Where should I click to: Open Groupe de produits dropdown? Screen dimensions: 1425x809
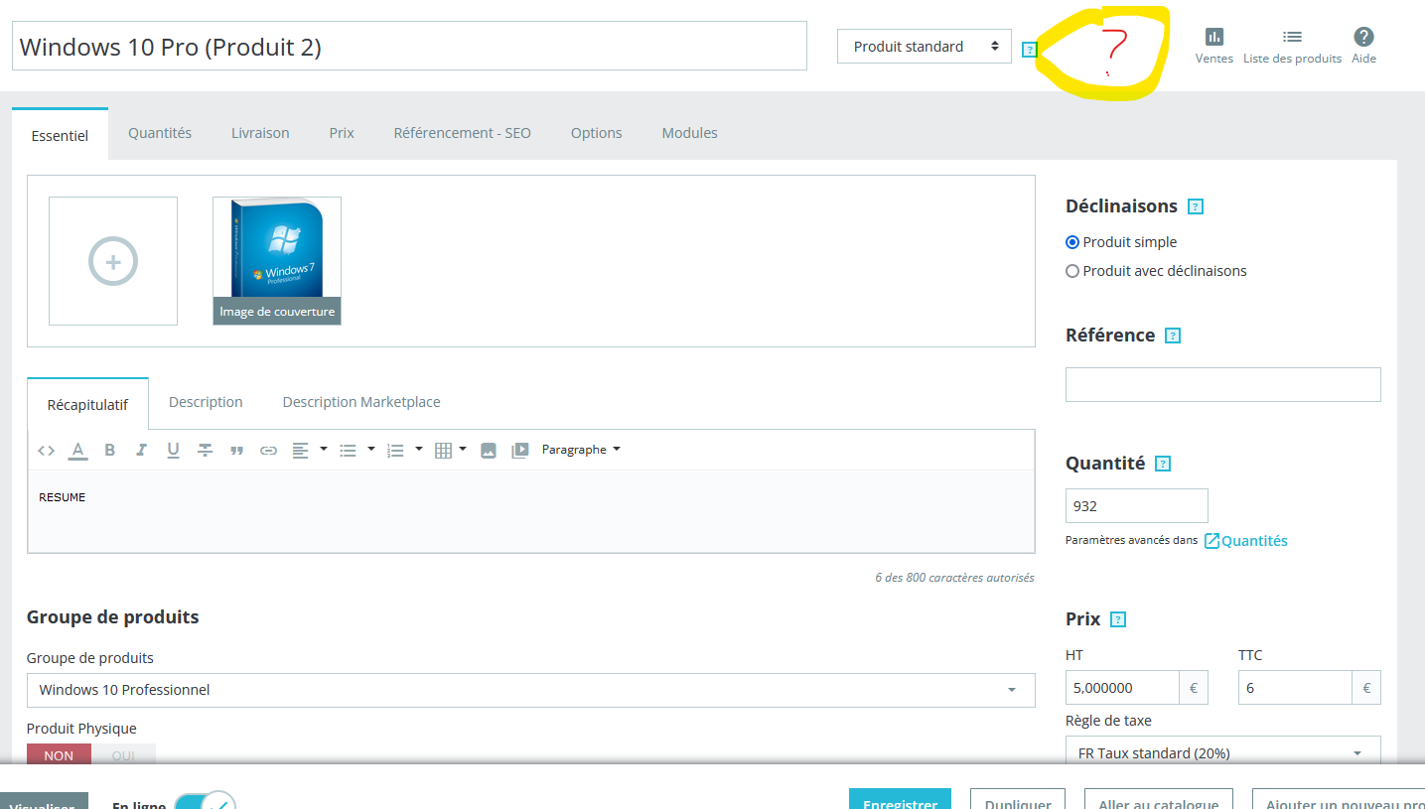click(531, 690)
